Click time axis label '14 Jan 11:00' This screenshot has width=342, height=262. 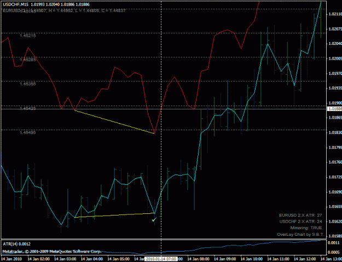click(279, 259)
